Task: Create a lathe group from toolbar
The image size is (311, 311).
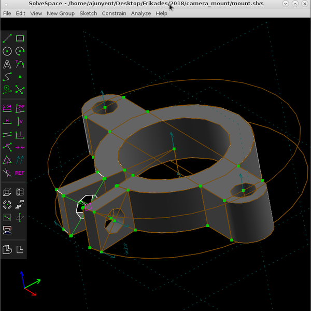Action: tap(20, 192)
